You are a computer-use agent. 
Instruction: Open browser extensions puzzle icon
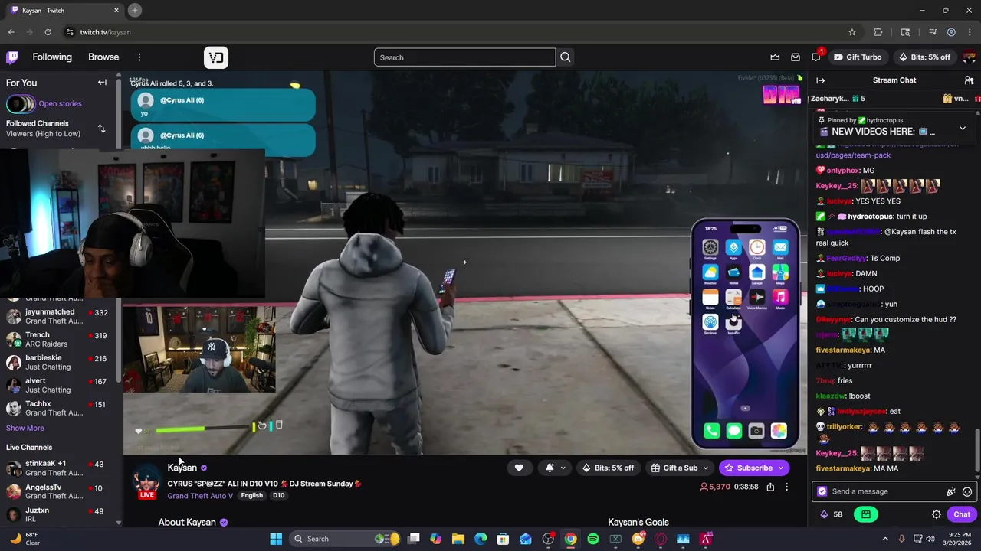(x=878, y=32)
